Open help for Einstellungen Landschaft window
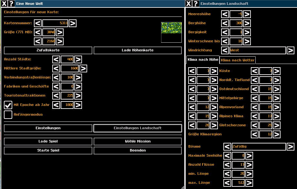Viewport: 297px width, 189px height. 196,4
